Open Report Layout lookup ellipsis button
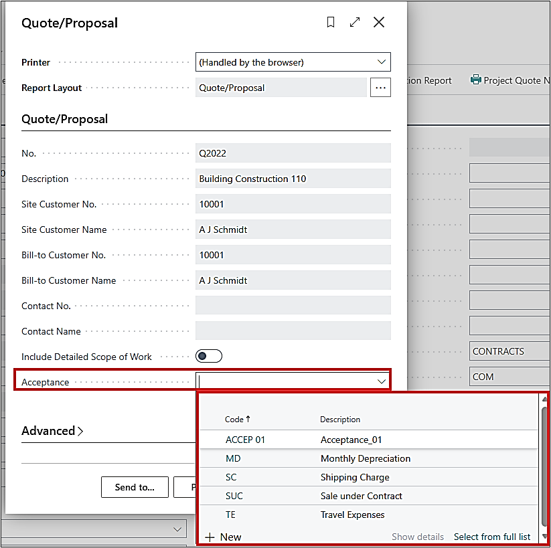This screenshot has width=551, height=548. [380, 88]
